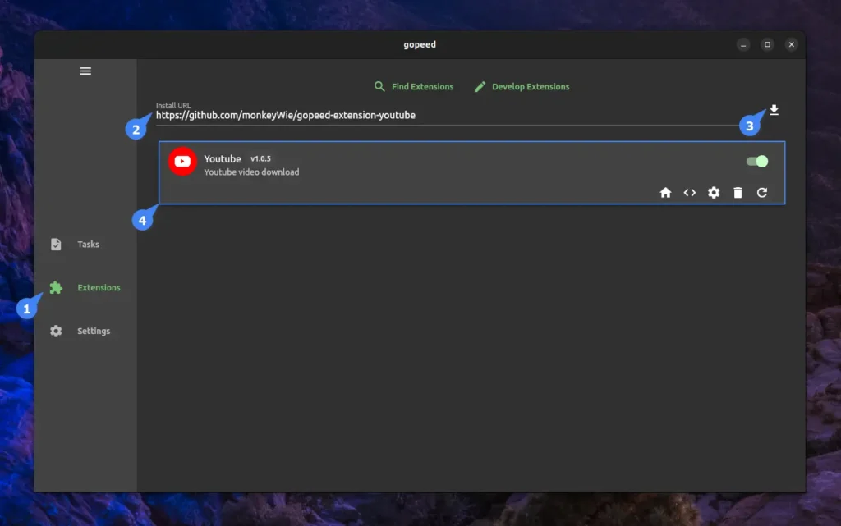Close the gopeed window
841x526 pixels.
coord(792,44)
